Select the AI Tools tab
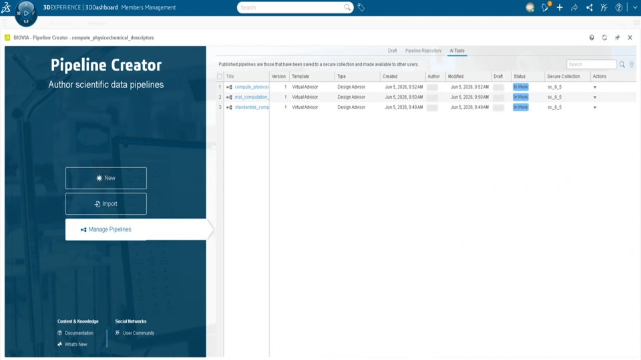 coord(457,51)
